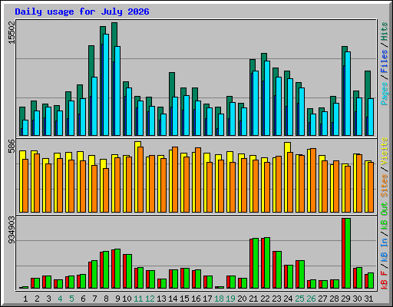This screenshot has height=307, width=393.
Task: Click the green weekend day 11 label
Action: (138, 299)
